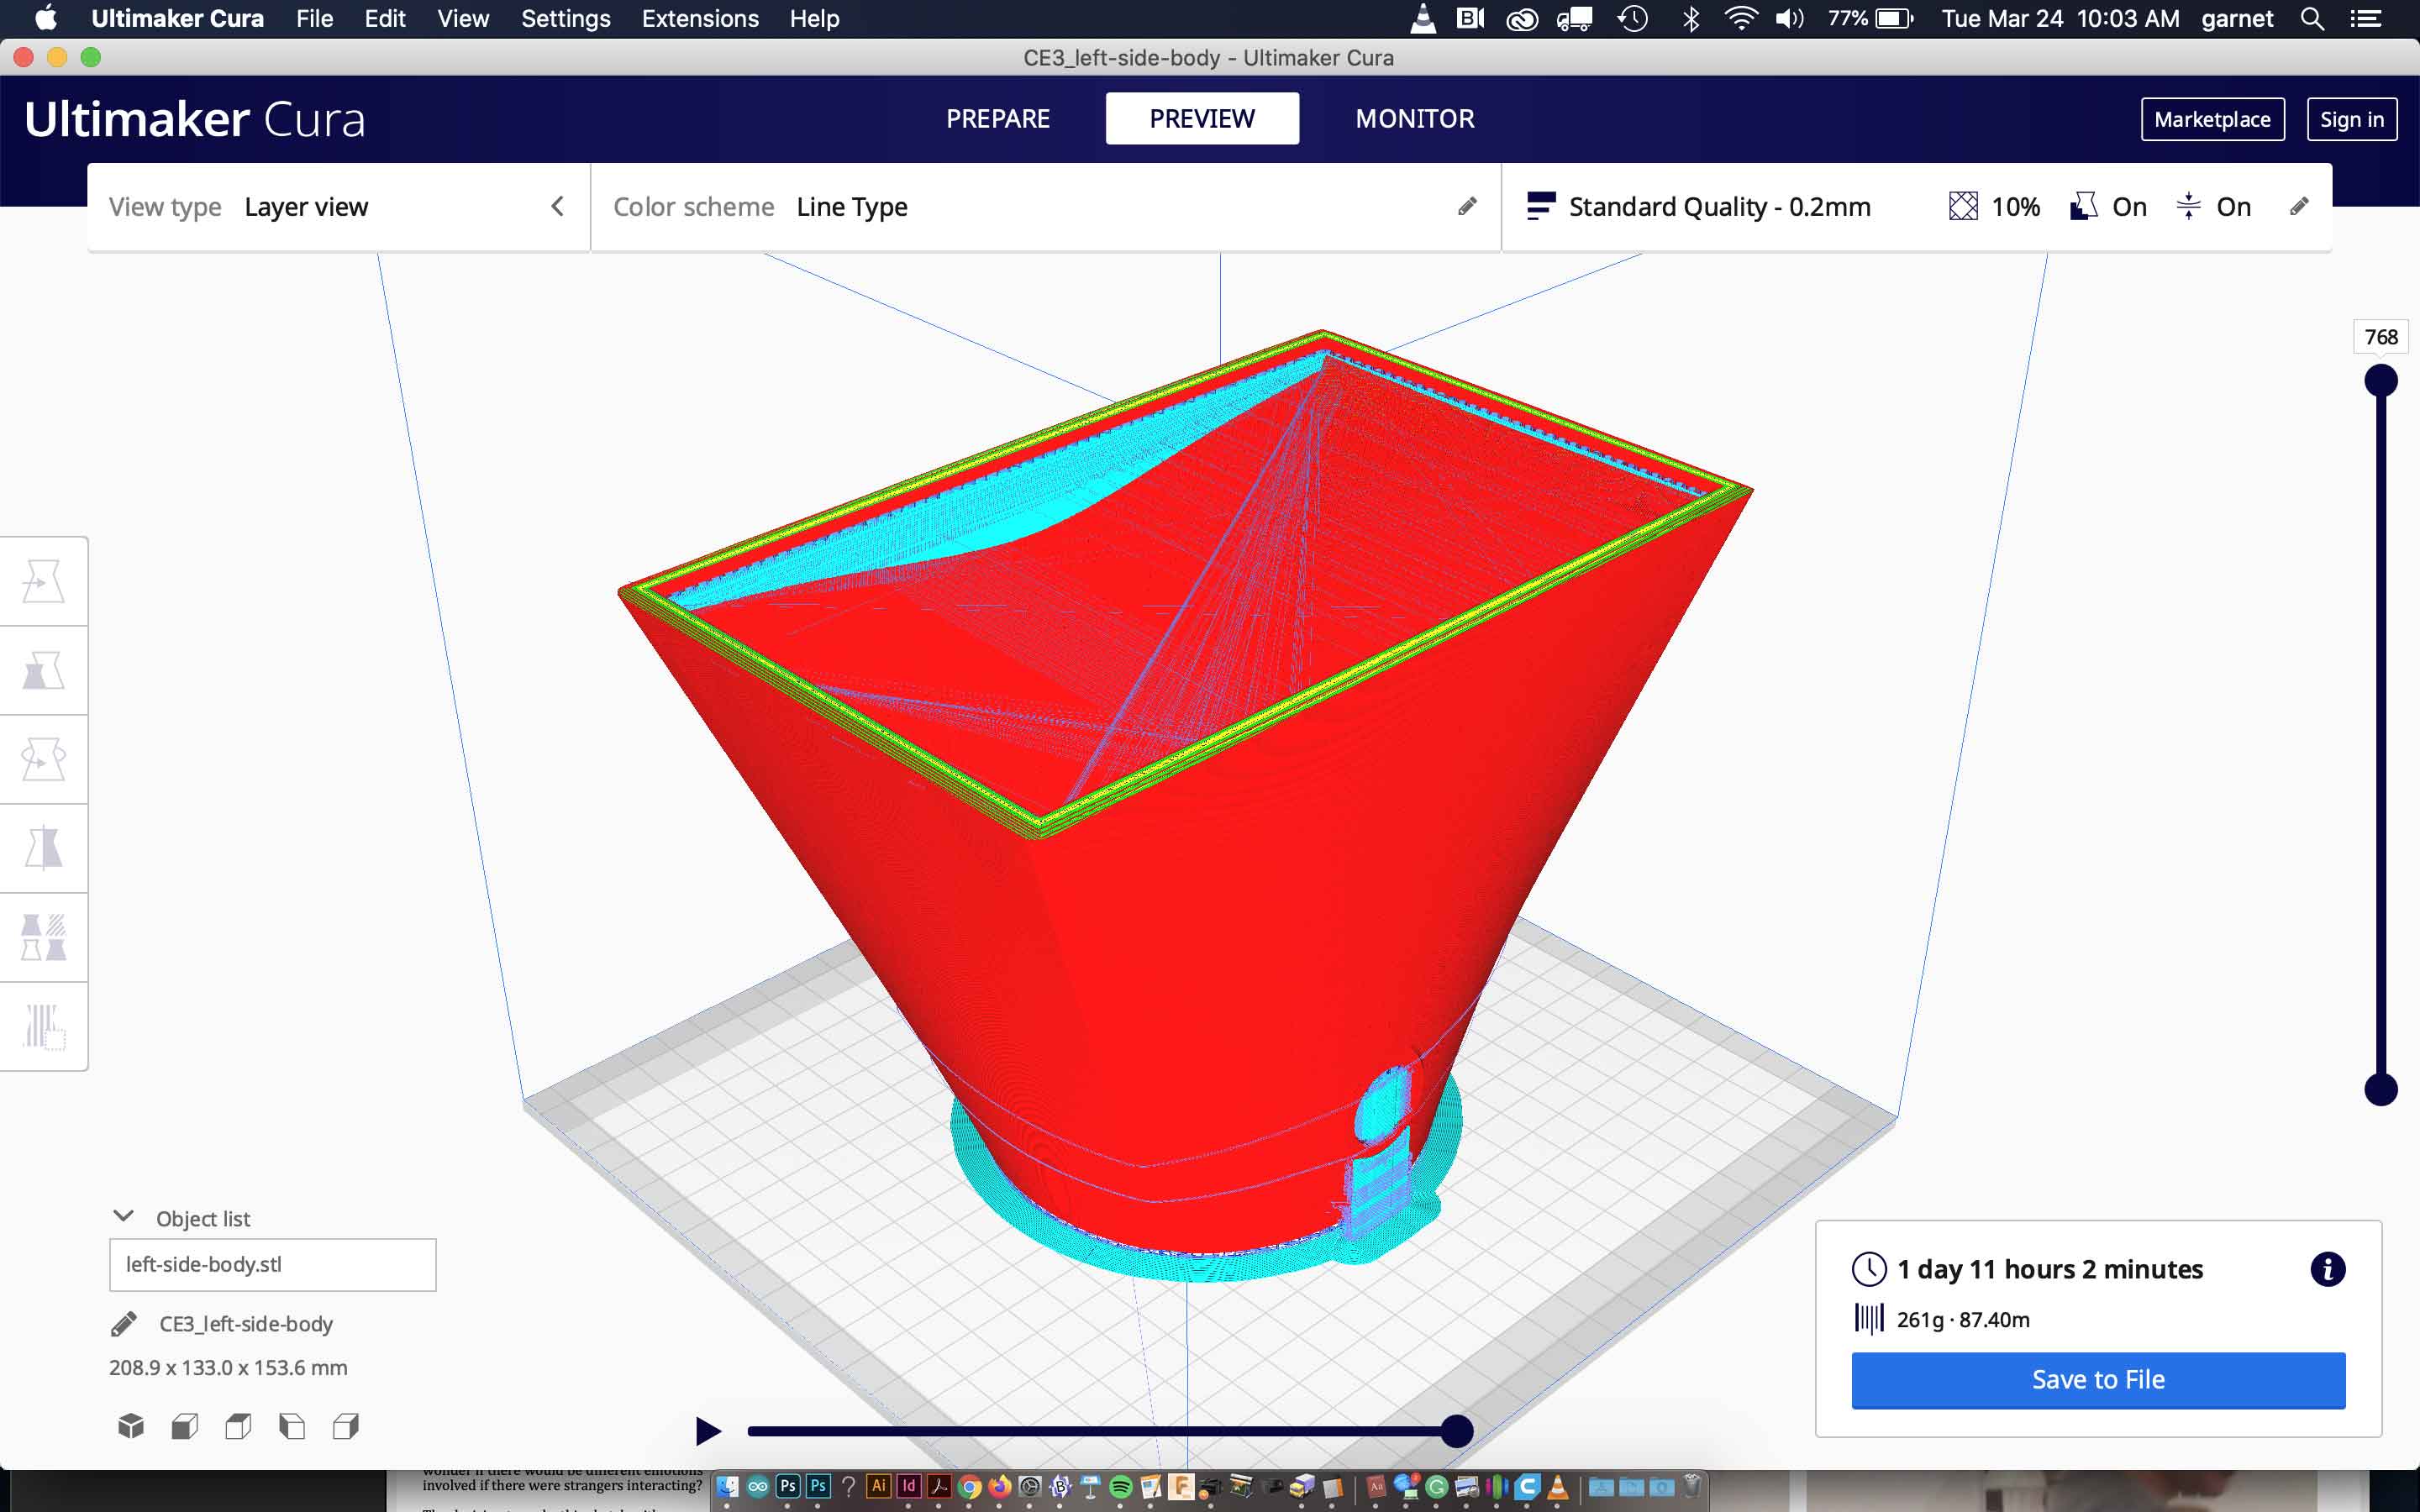This screenshot has height=1512, width=2420.
Task: Open Per Model Settings tool
Action: (43, 937)
